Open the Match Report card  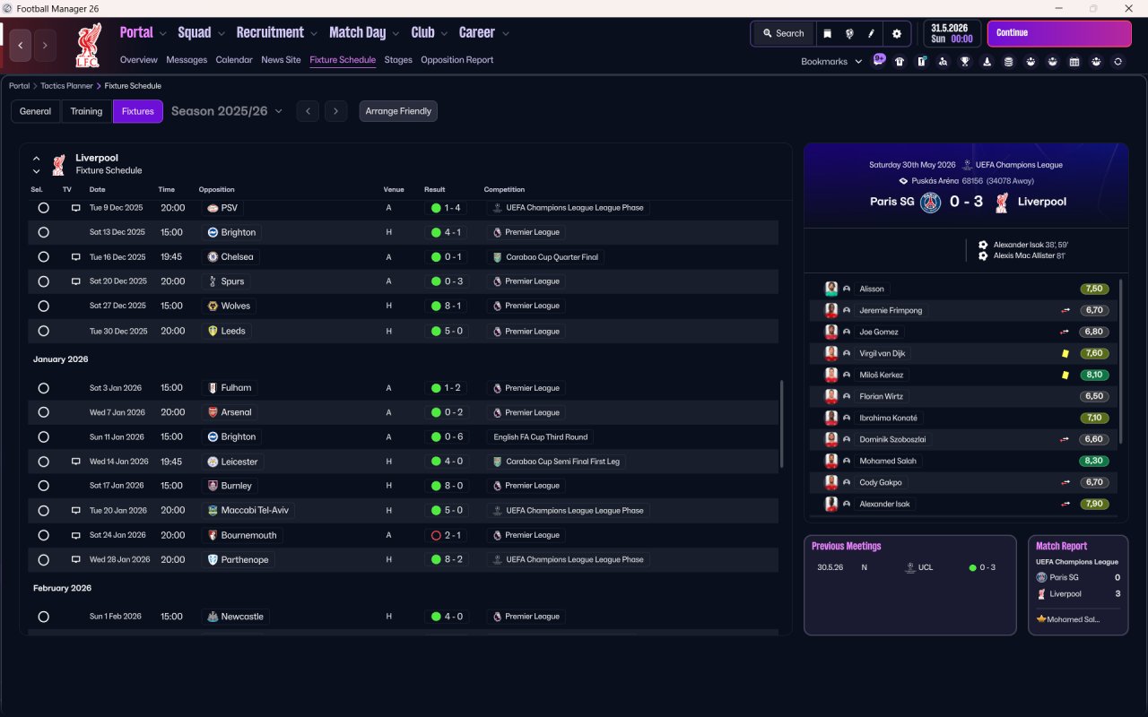1078,585
